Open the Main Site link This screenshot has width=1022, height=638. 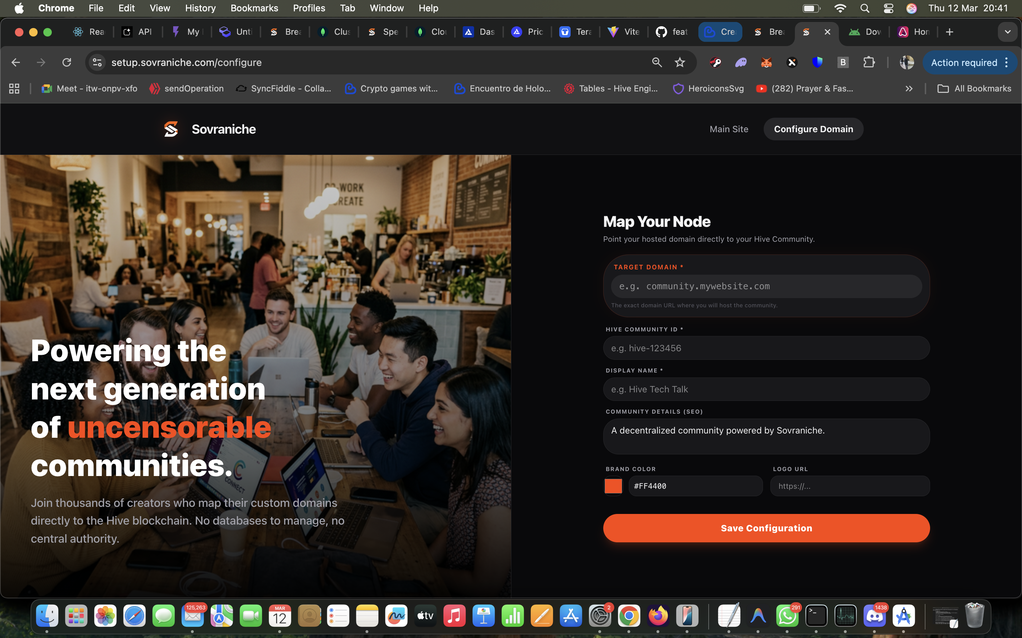coord(729,129)
